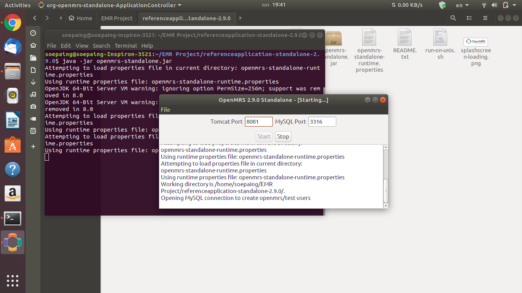Open the battery/system menu in the top bar

(x=509, y=5)
